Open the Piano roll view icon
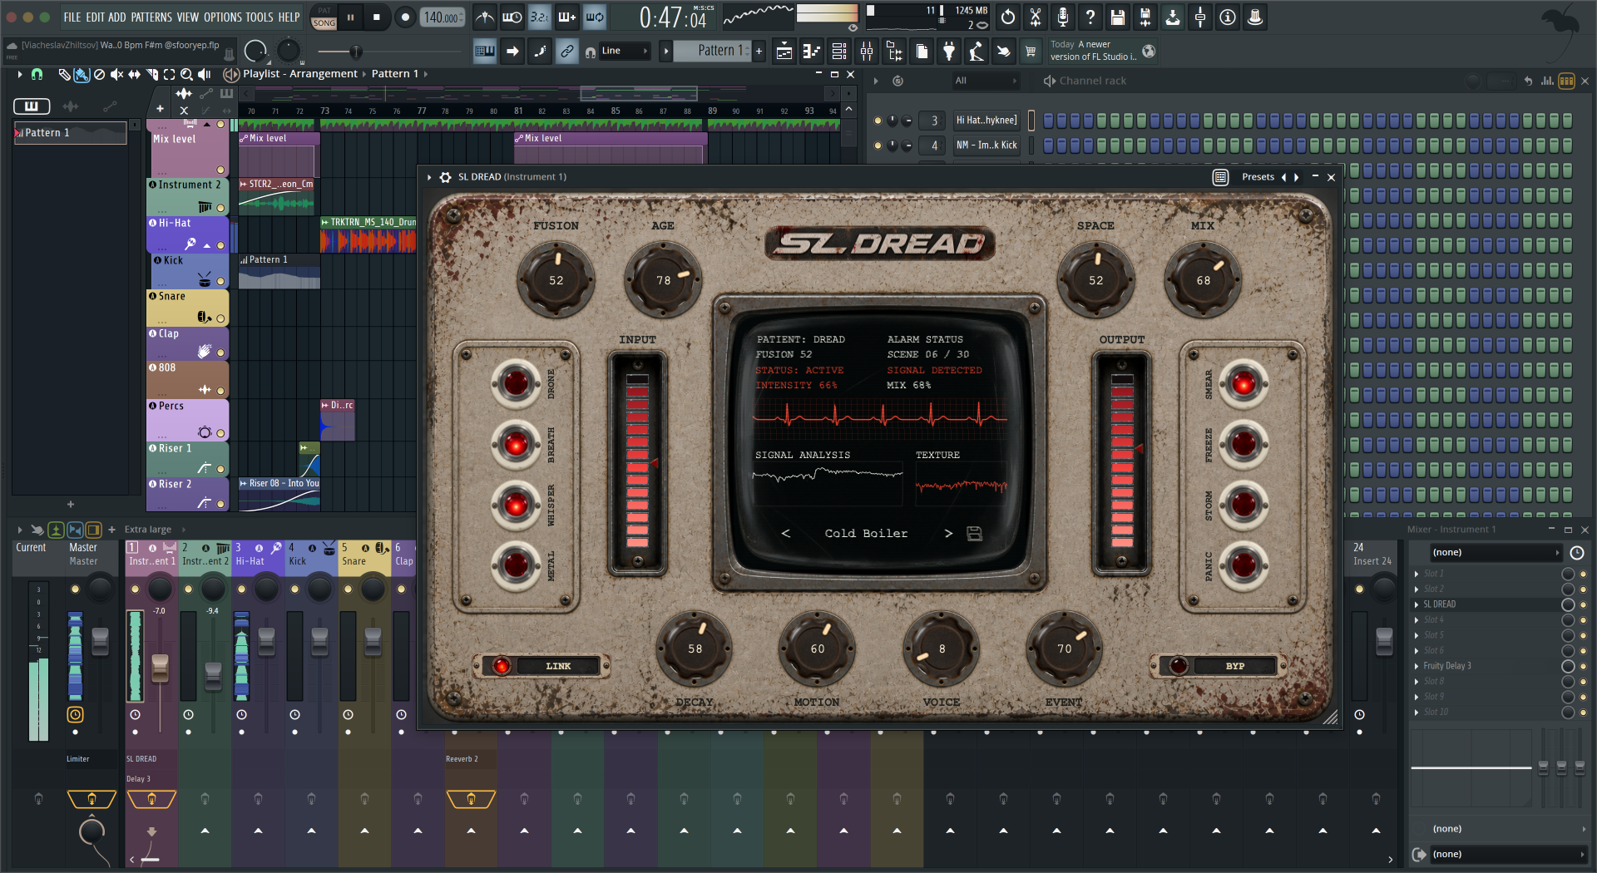This screenshot has height=873, width=1597. pyautogui.click(x=811, y=52)
